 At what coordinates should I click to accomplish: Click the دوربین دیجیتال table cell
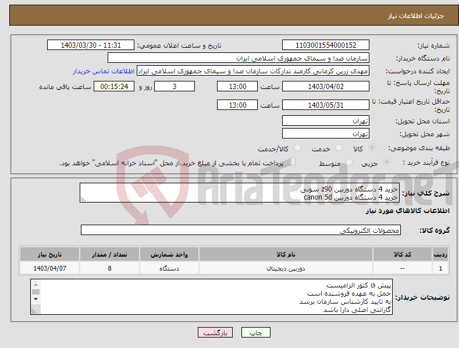click(286, 268)
